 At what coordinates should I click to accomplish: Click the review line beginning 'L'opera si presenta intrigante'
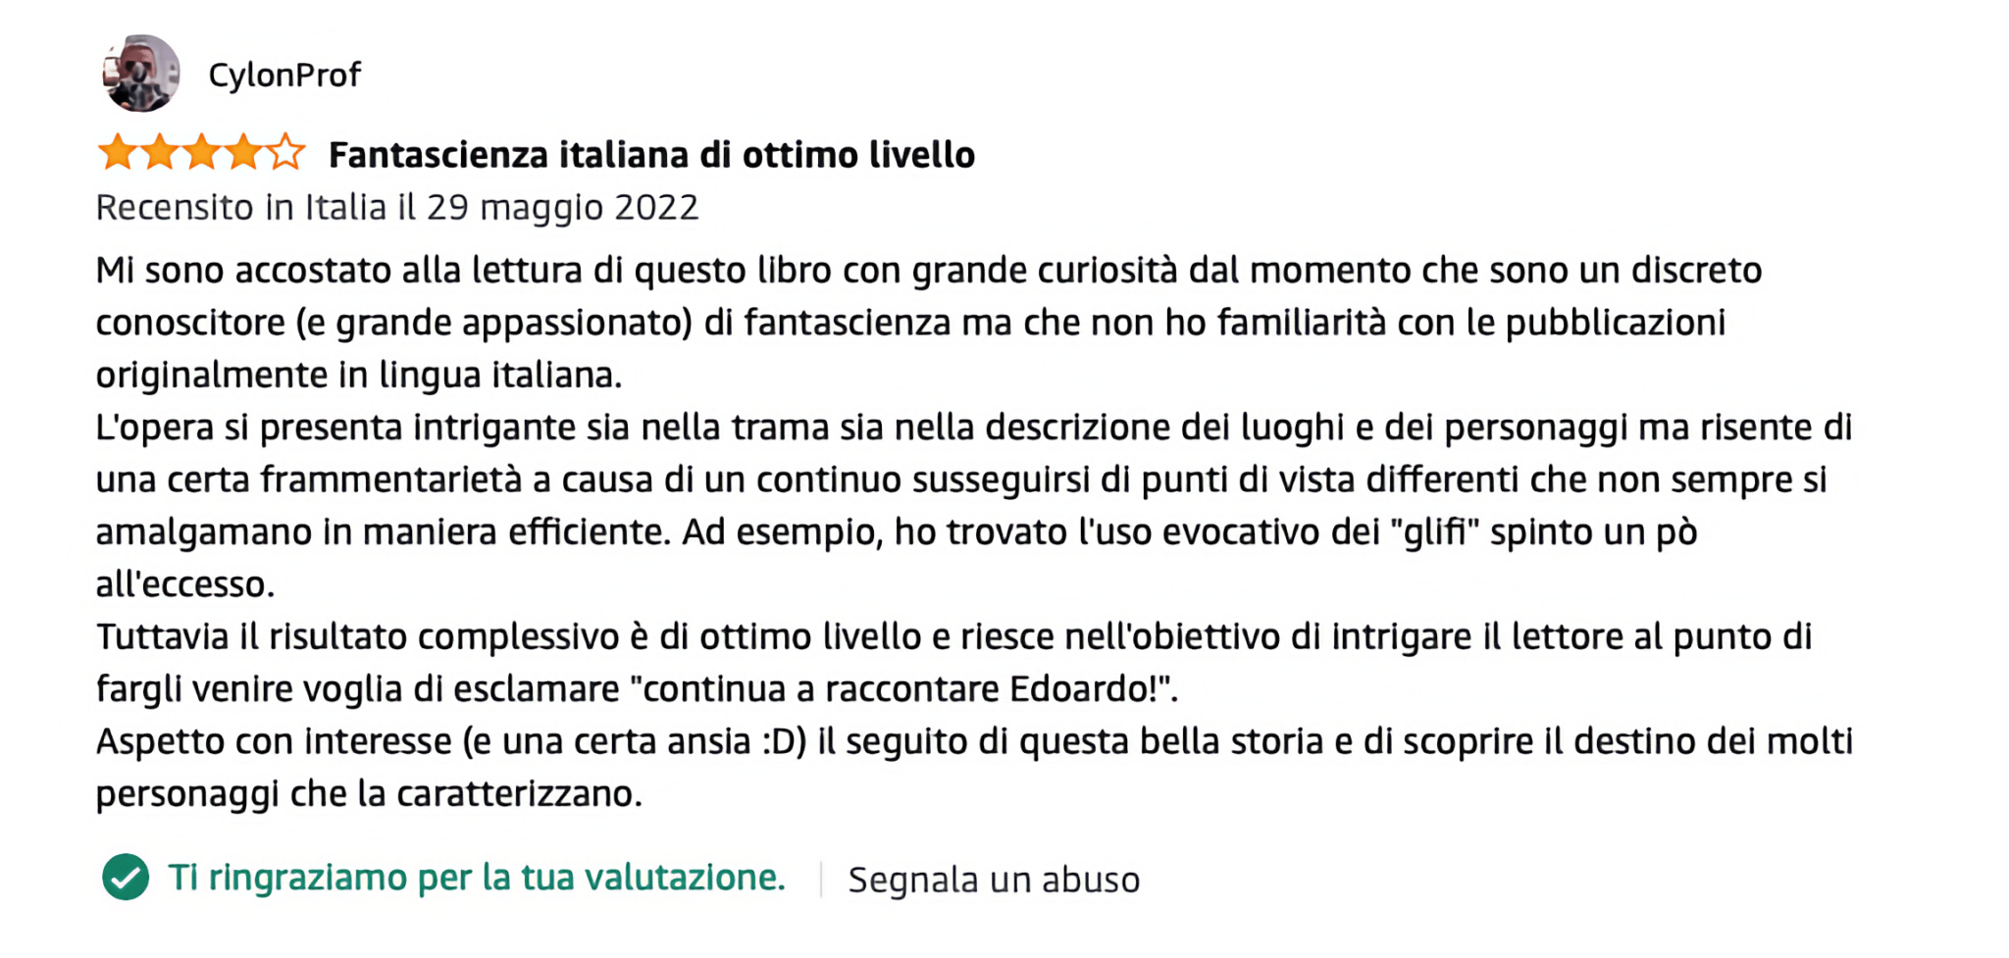pos(973,428)
